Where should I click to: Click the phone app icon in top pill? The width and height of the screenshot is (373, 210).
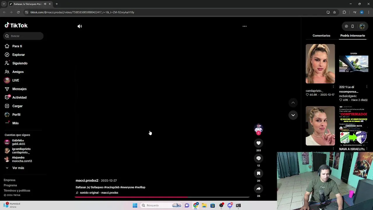coord(353,26)
